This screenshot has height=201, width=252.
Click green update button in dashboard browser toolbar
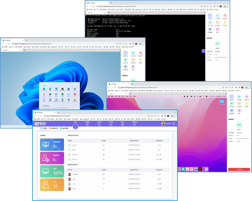(x=173, y=116)
